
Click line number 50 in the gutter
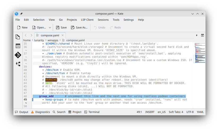[25, 106]
